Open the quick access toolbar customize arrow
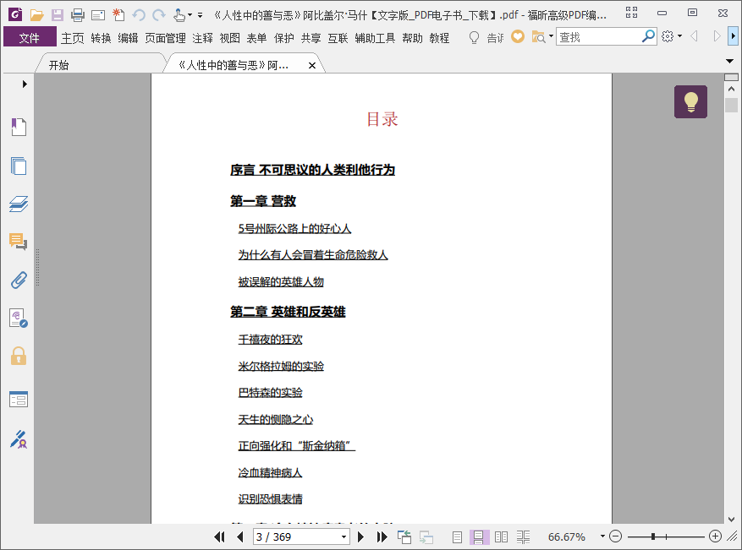 click(x=201, y=15)
